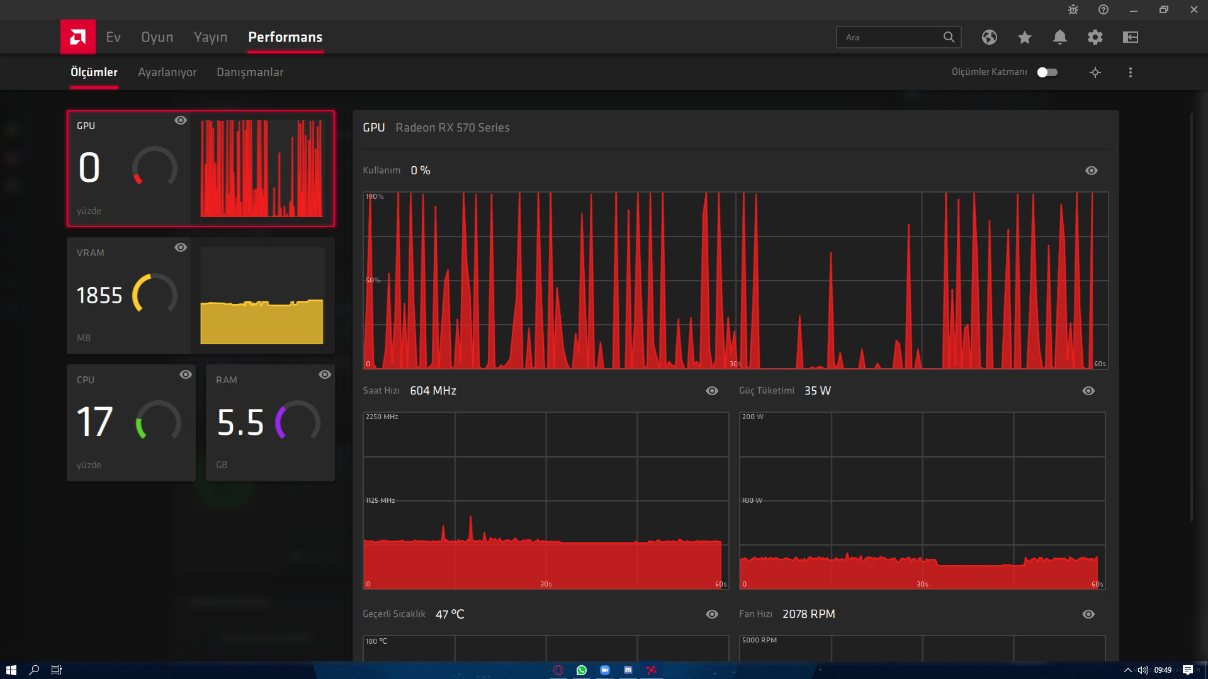Toggle visibility eye on GPU card
The width and height of the screenshot is (1208, 679).
click(181, 120)
